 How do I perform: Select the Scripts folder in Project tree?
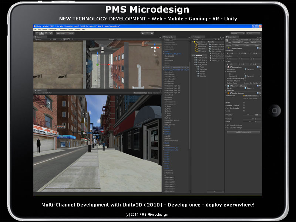click(x=202, y=74)
